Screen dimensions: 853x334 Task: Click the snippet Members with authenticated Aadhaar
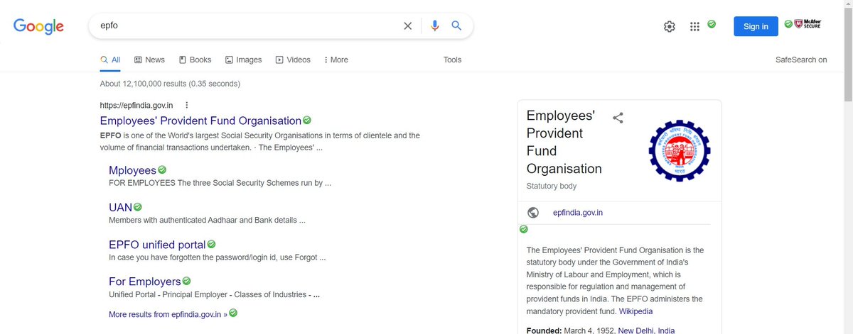point(207,220)
